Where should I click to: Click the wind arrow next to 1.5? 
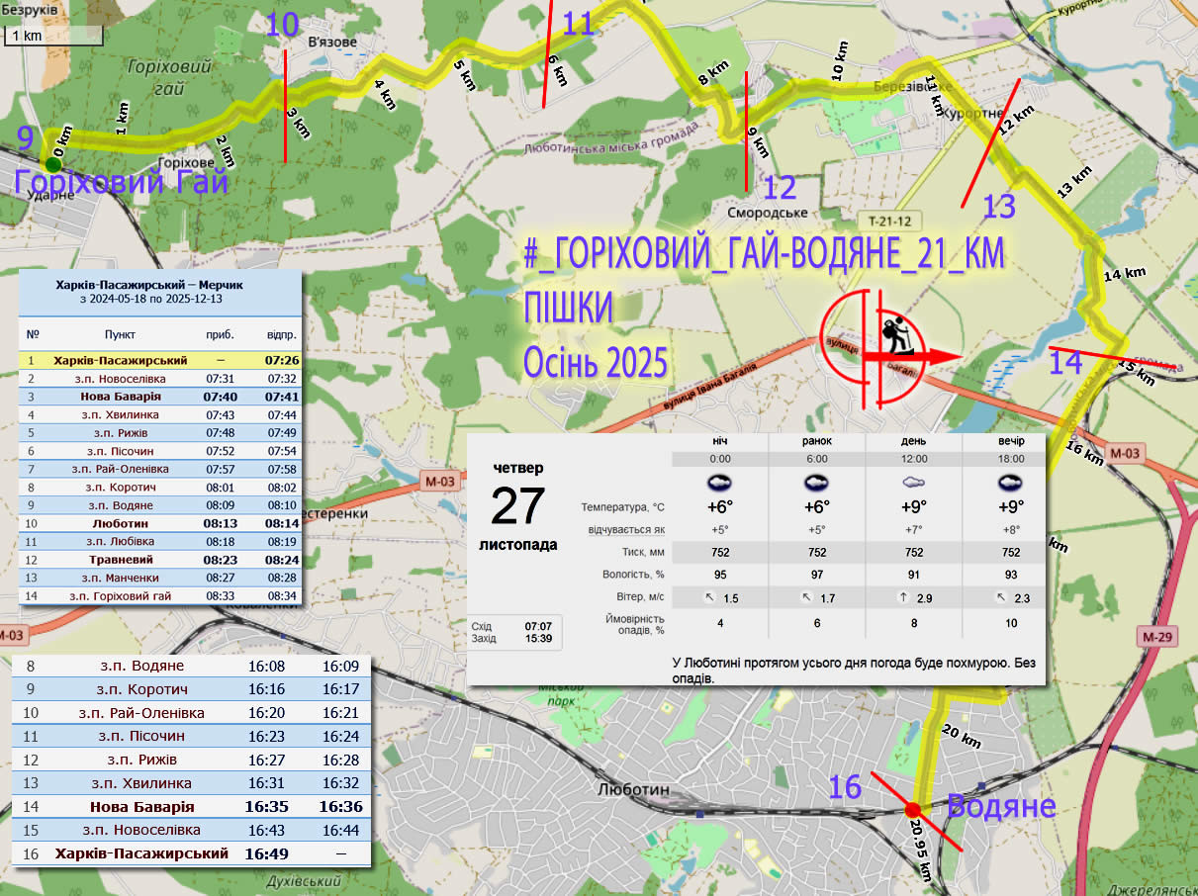coord(709,598)
